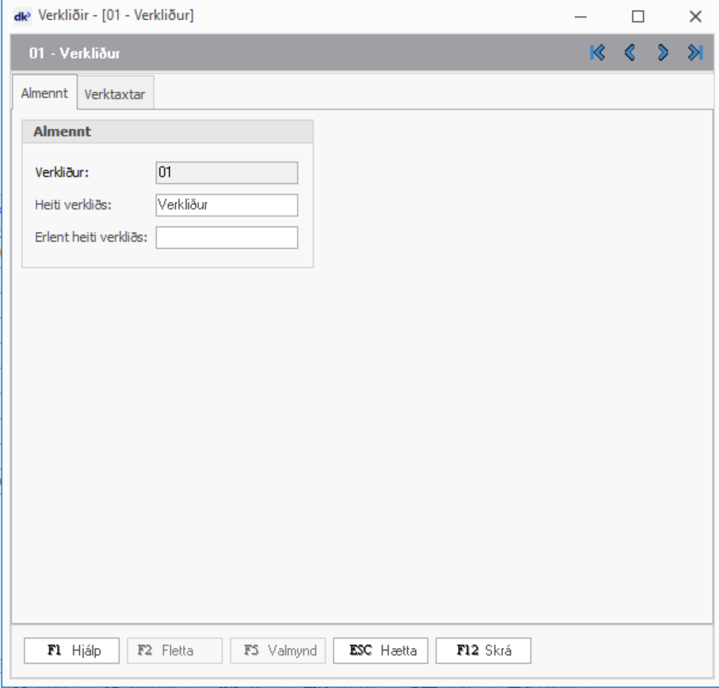The width and height of the screenshot is (719, 688).
Task: Click the dk application icon in title bar
Action: pyautogui.click(x=22, y=16)
